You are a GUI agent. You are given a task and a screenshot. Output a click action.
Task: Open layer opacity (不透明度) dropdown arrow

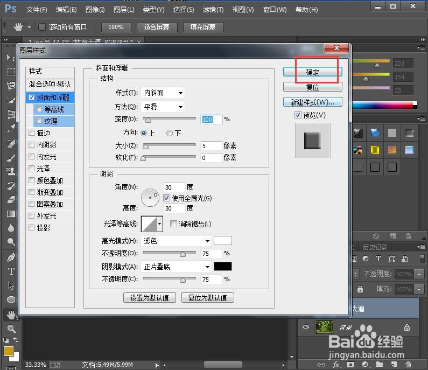[x=419, y=274]
